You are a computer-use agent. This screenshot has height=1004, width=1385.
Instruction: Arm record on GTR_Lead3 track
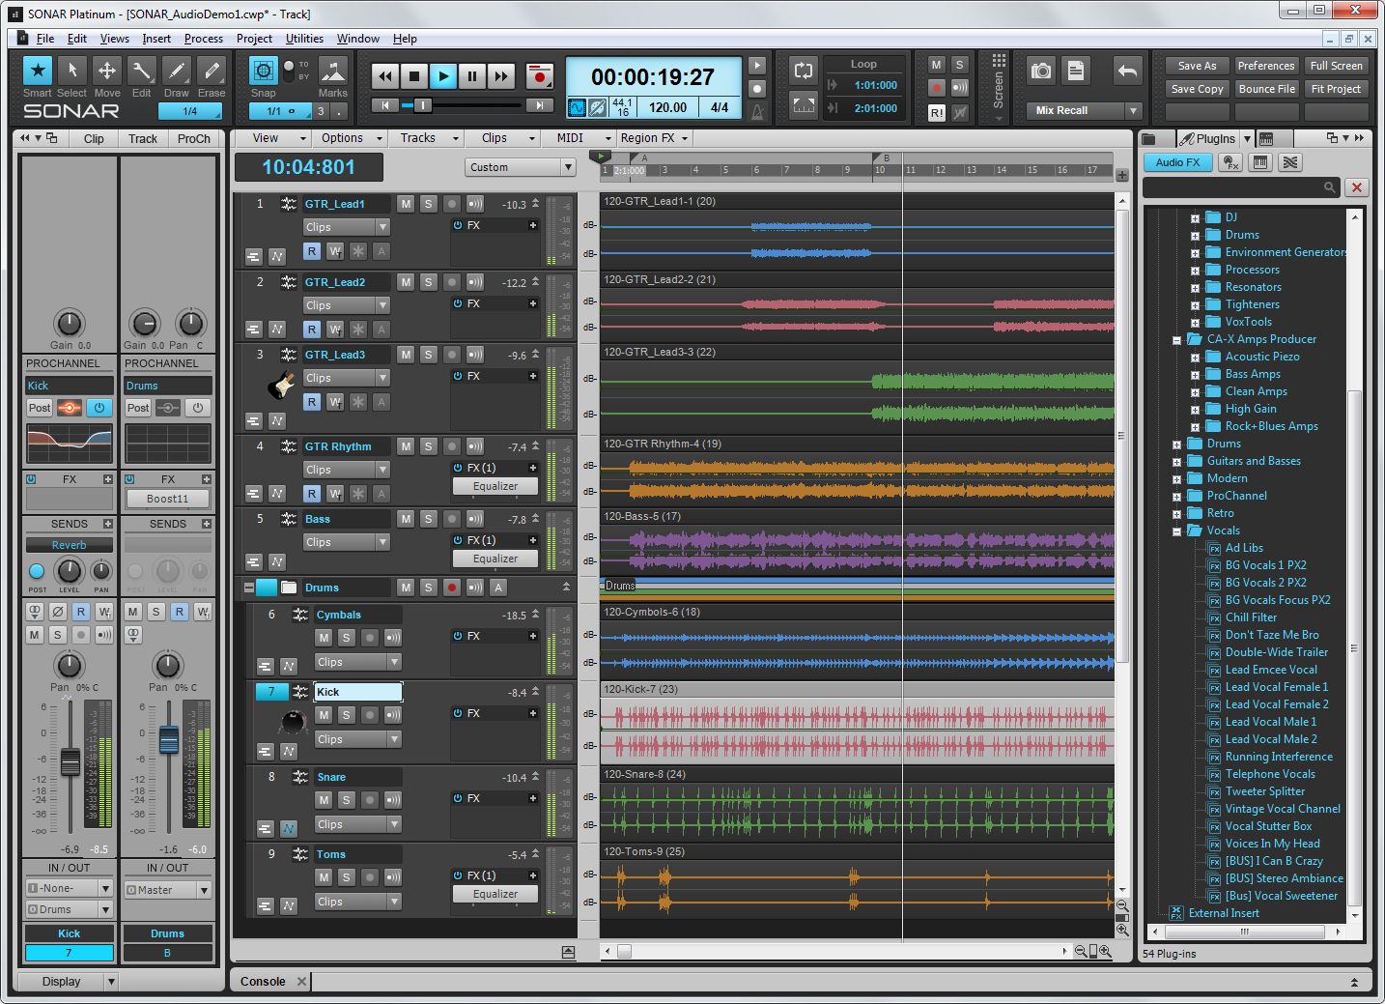[452, 355]
